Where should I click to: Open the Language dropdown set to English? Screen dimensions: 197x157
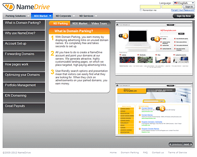click(x=184, y=3)
